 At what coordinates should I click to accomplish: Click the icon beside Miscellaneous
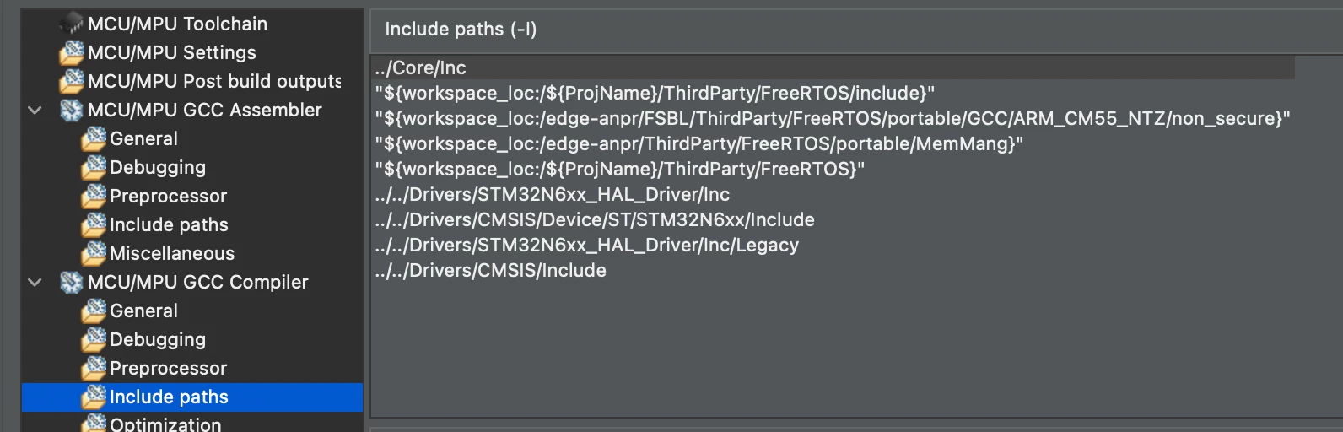[x=94, y=253]
